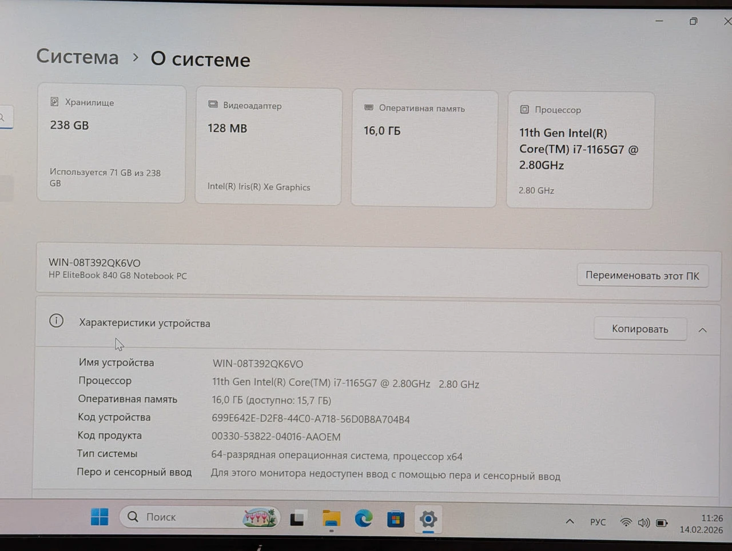Screen dimensions: 732x551
Task: Open the Оперативная память 16,0 ГБ card
Action: point(424,149)
